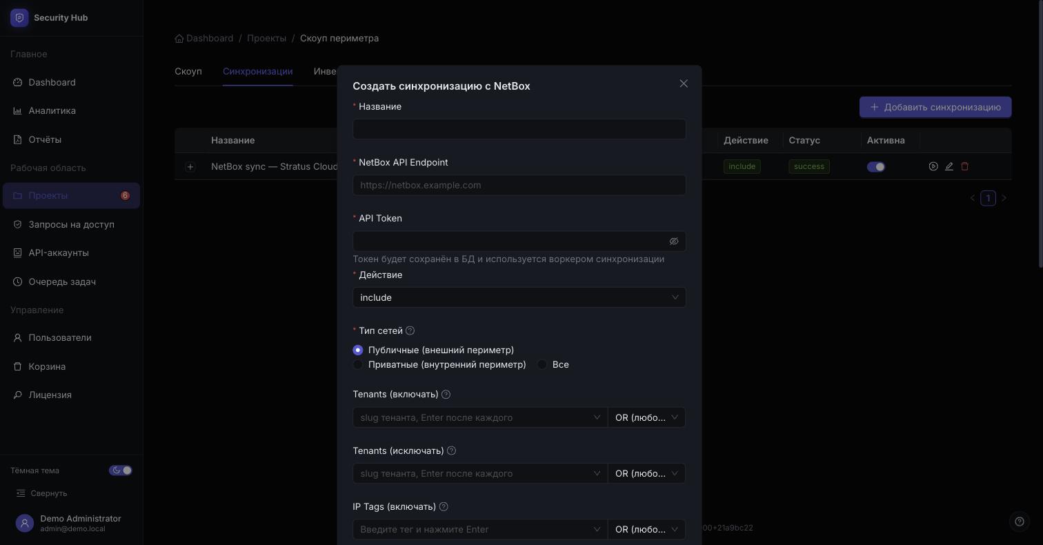Open the Лицензия page
Image resolution: width=1043 pixels, height=545 pixels.
[x=71, y=395]
